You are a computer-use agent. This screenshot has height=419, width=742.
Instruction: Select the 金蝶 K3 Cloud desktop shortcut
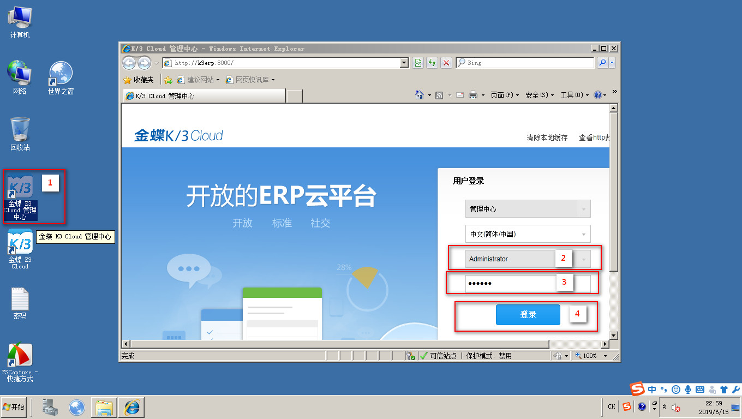tap(20, 249)
